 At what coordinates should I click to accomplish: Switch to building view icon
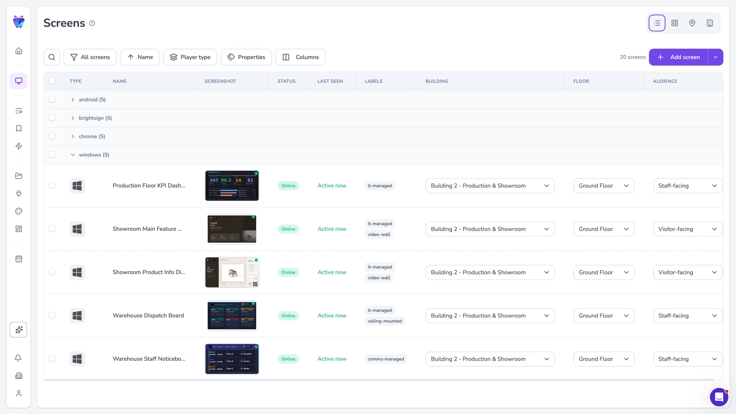(710, 23)
